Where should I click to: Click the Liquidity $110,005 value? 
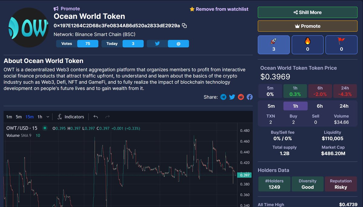332,139
